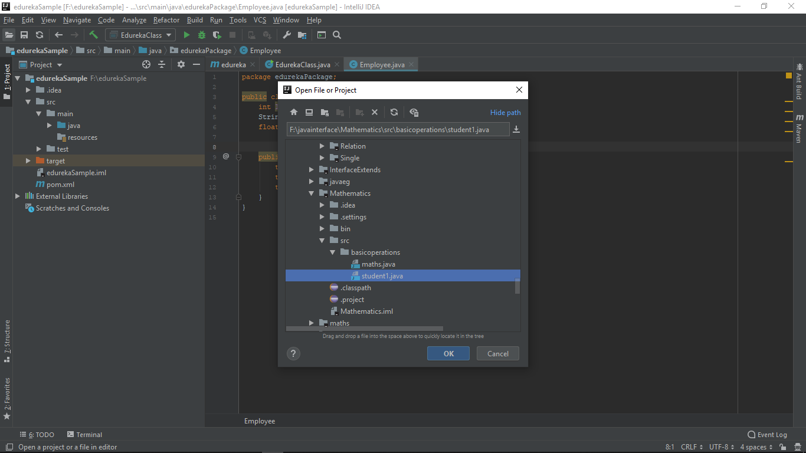Select maths.java in dialog tree

378,264
